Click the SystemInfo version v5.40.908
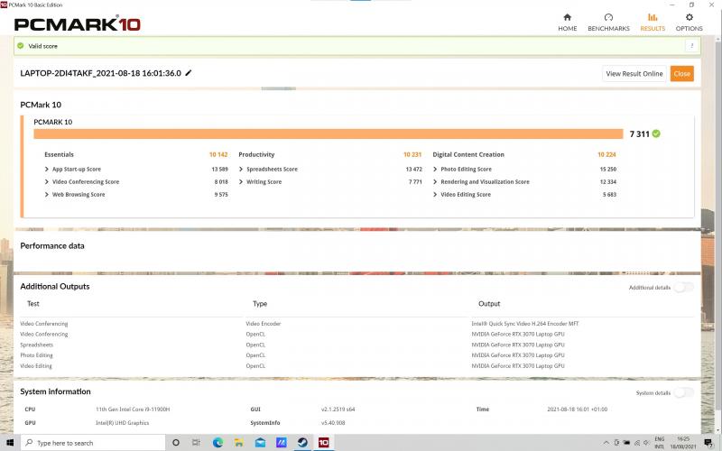This screenshot has height=451, width=722. [333, 422]
